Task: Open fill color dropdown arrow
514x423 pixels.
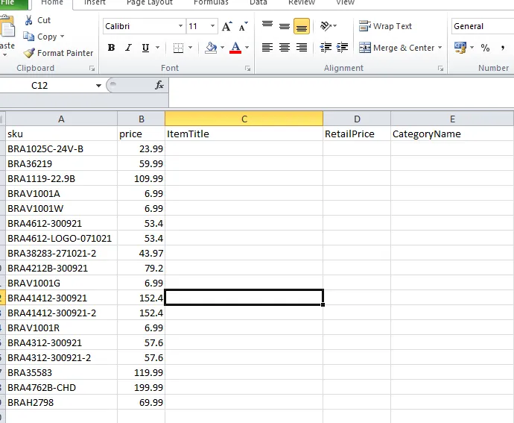Action: pos(222,48)
